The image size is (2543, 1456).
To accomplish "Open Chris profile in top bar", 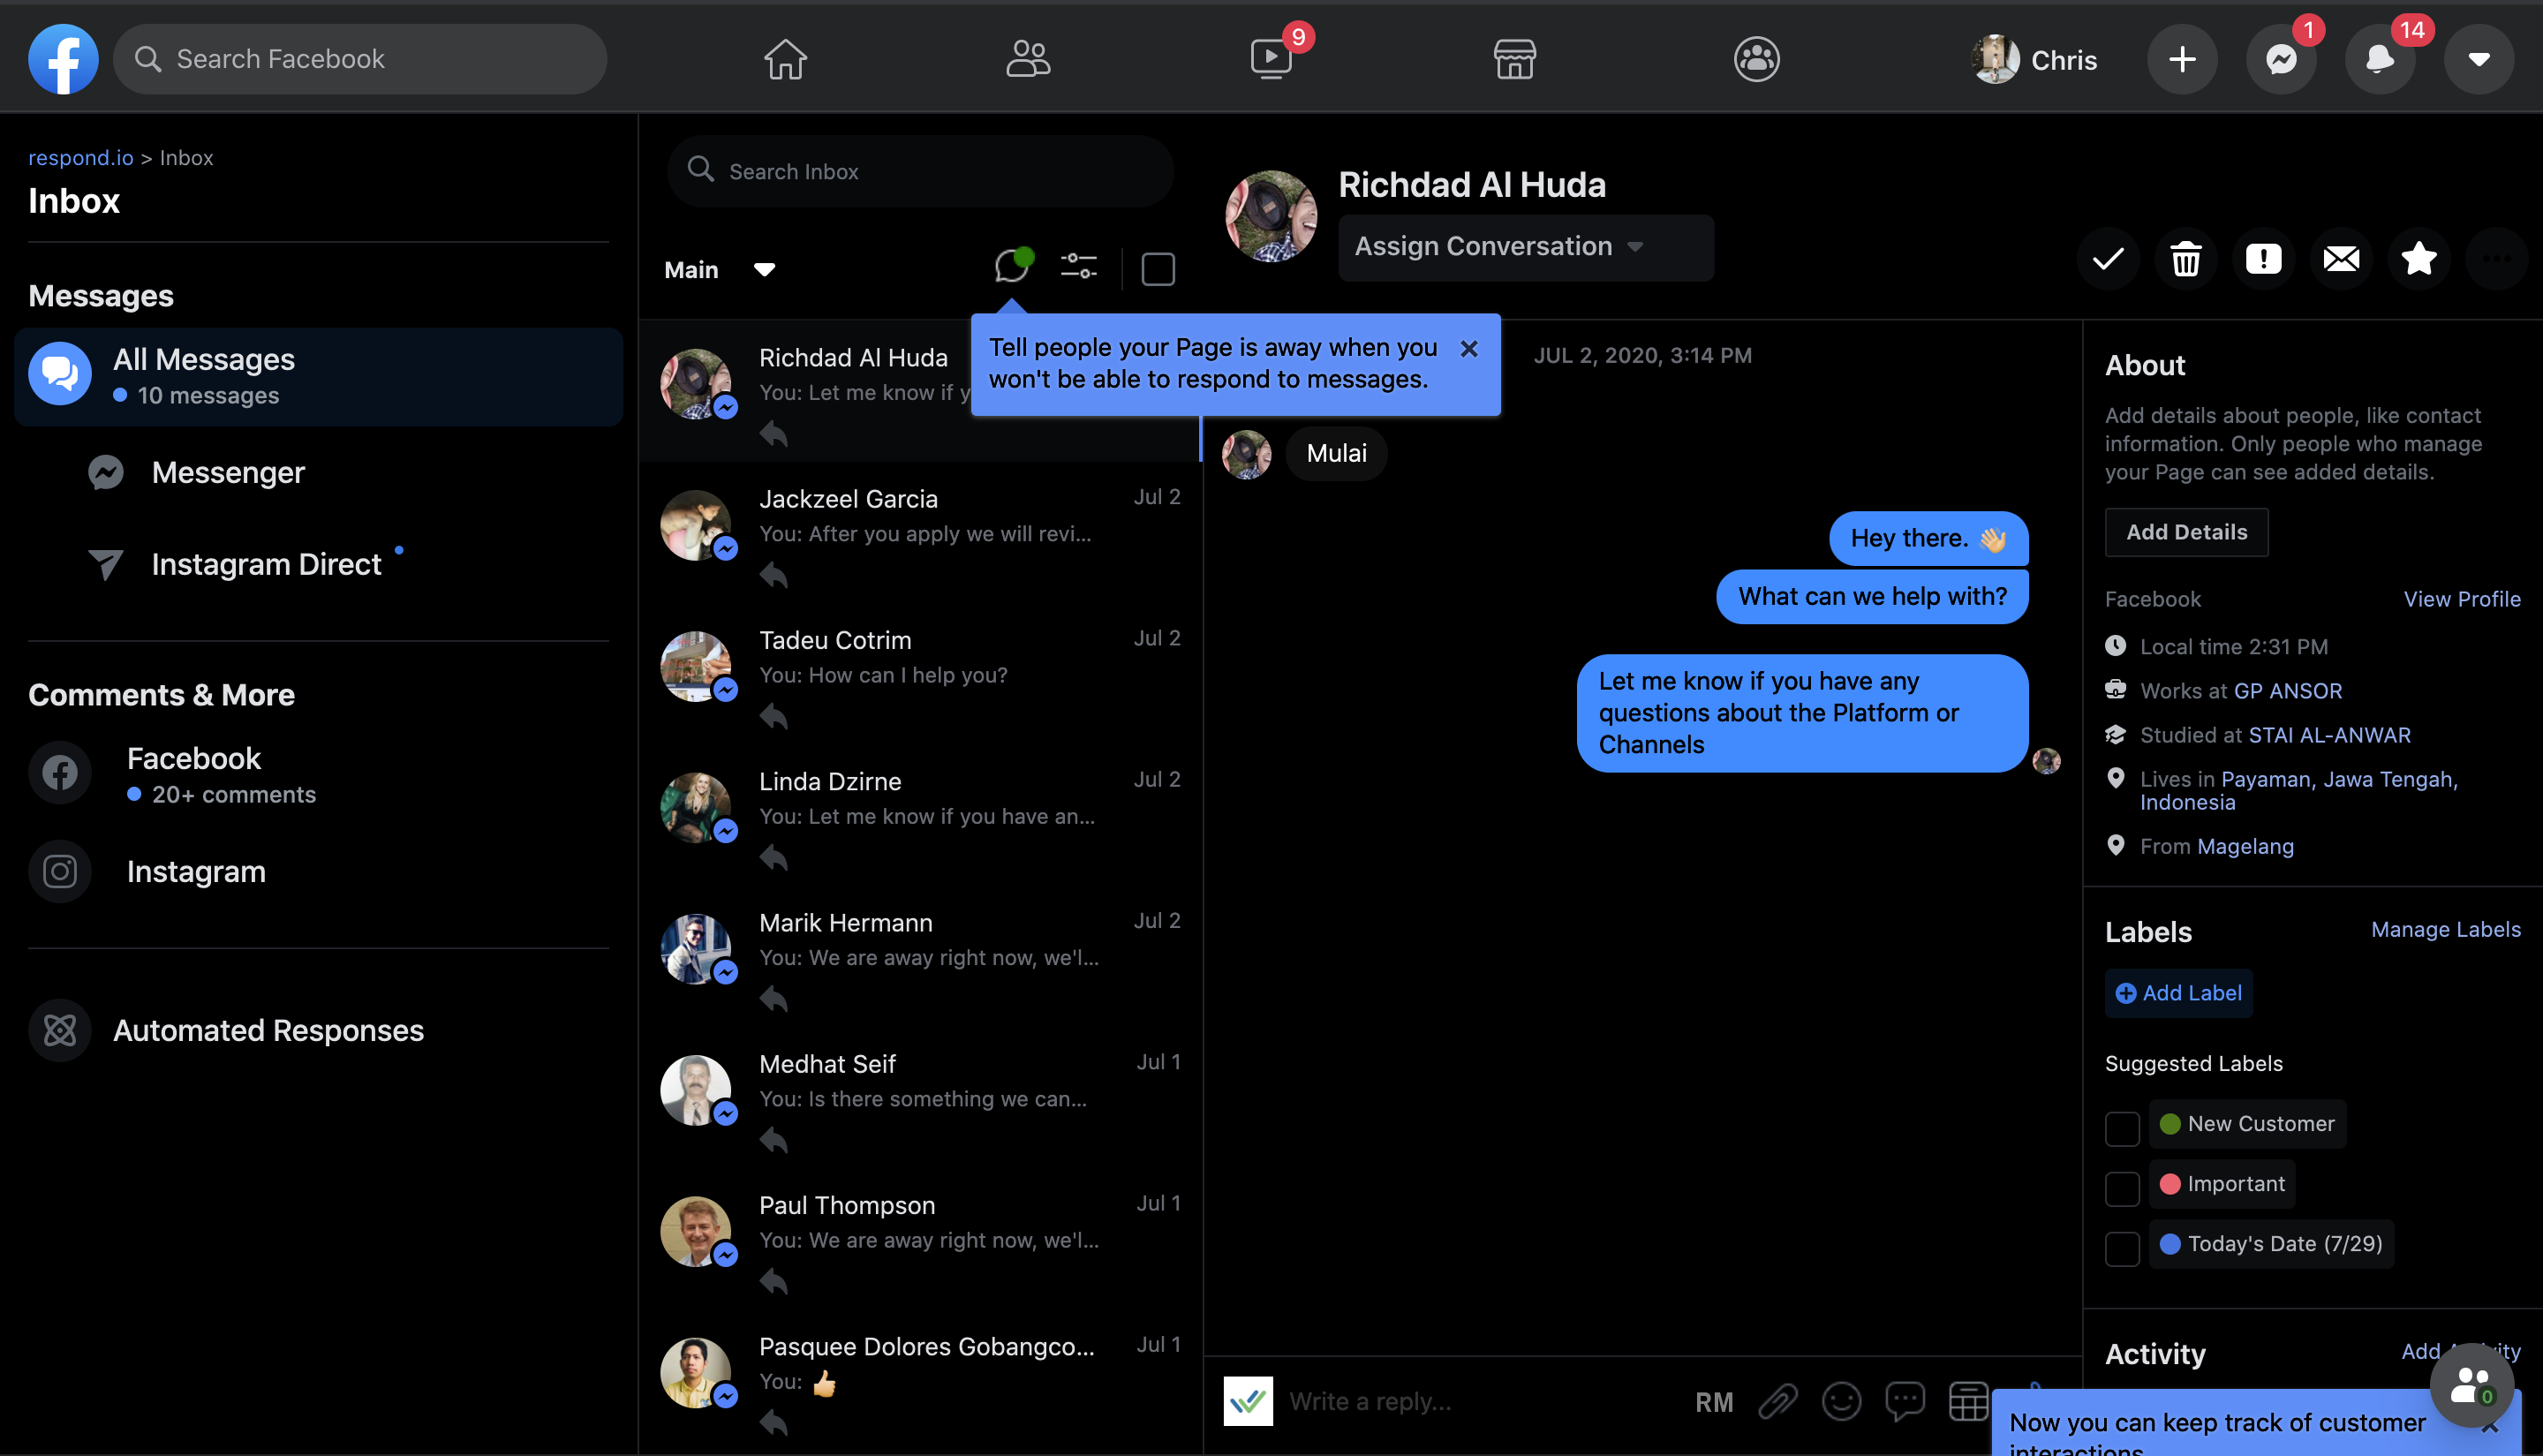I will 2035,59.
